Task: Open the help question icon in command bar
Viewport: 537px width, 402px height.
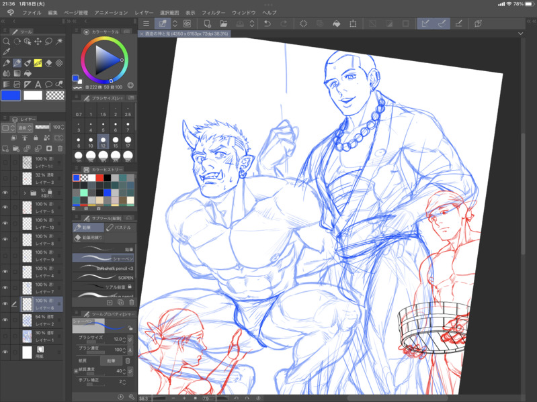Action: (x=478, y=23)
